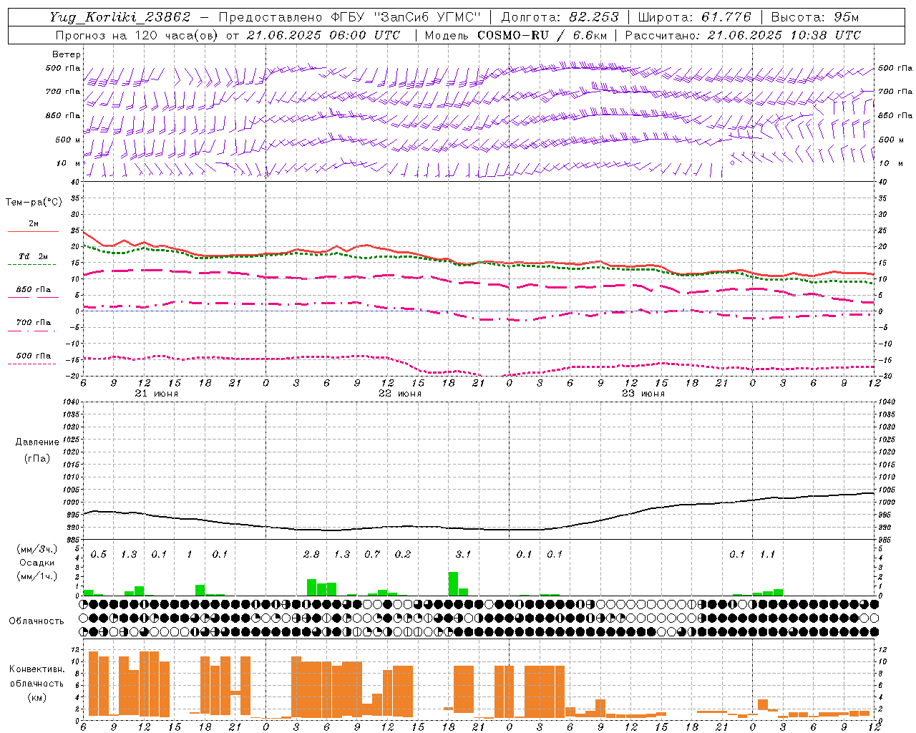
Task: Click the 700 гПа dash-dot legend line sample
Action: pos(31,331)
